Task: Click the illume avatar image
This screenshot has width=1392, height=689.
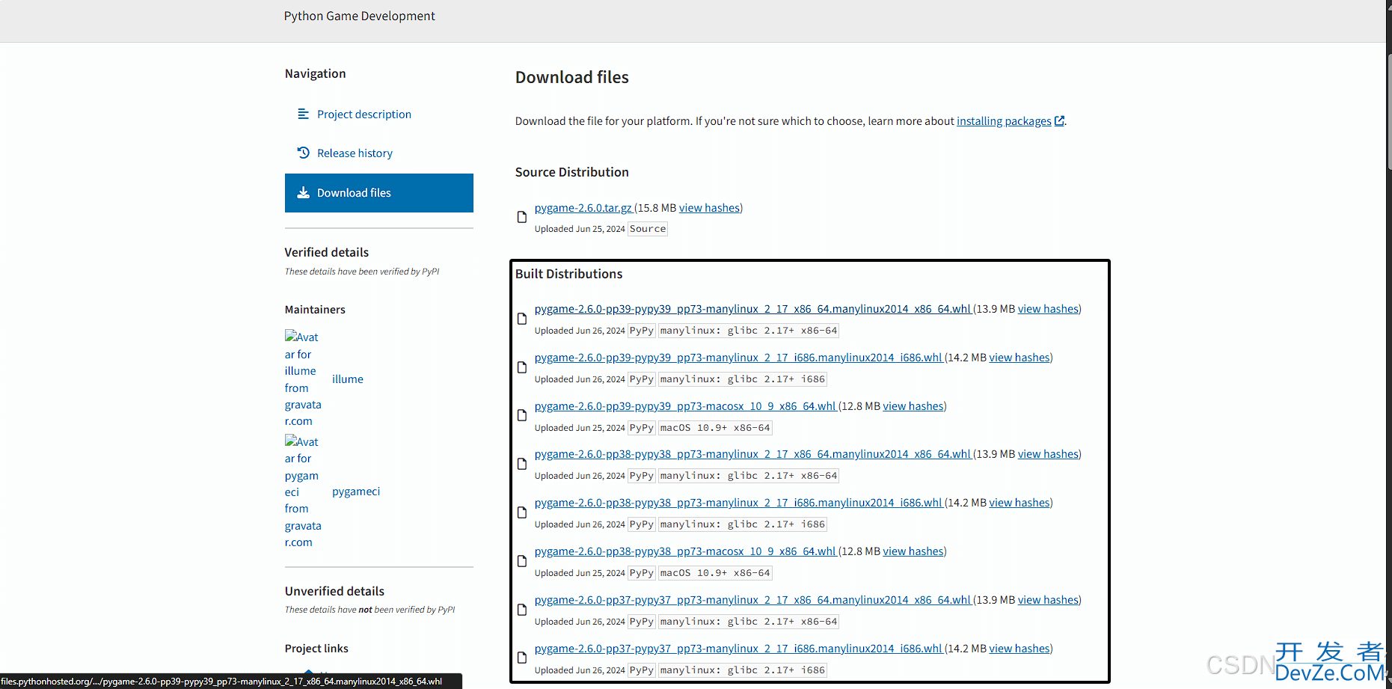Action: pos(303,379)
